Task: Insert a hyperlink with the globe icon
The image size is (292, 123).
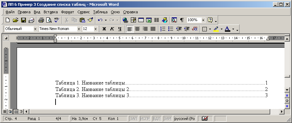Action: pyautogui.click(x=125, y=20)
